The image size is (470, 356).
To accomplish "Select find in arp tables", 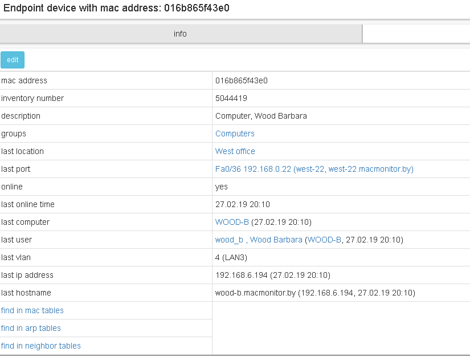I will pos(31,328).
